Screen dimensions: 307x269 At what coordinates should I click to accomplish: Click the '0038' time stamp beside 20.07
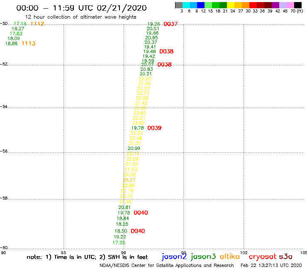tap(164, 65)
